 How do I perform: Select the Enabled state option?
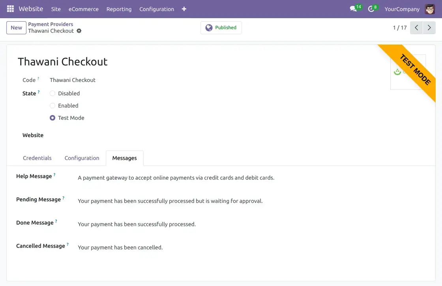[52, 106]
